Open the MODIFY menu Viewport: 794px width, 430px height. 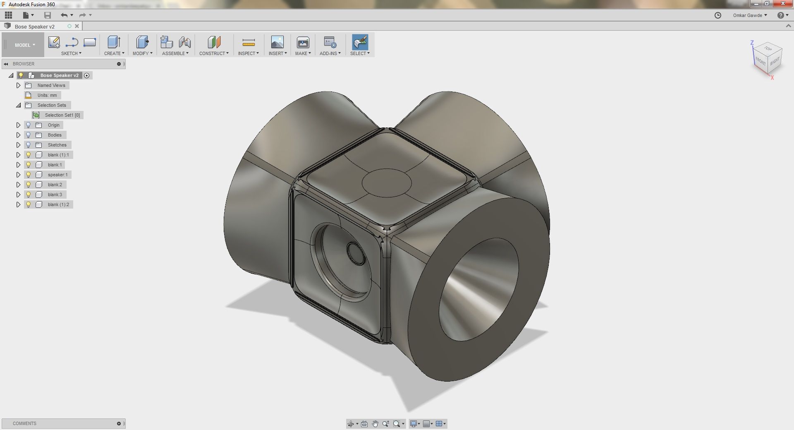tap(142, 53)
